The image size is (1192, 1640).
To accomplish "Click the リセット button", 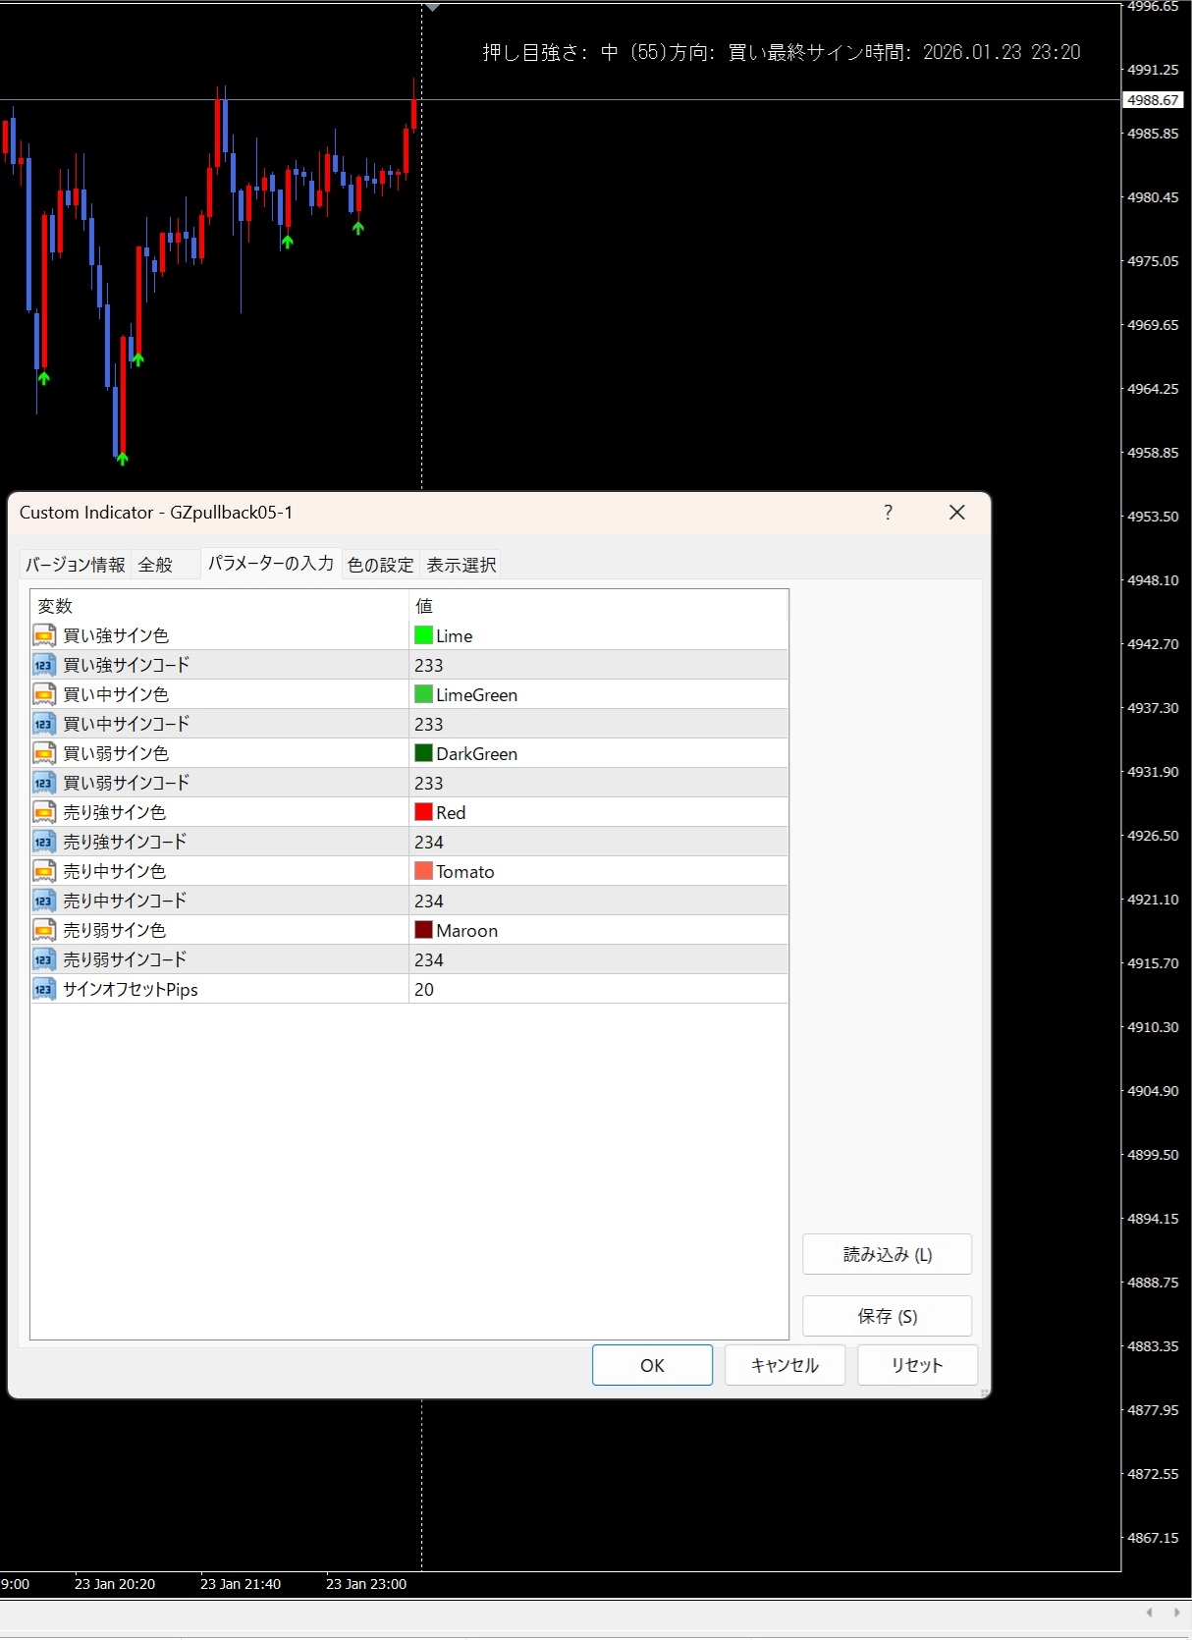I will coord(917,1365).
